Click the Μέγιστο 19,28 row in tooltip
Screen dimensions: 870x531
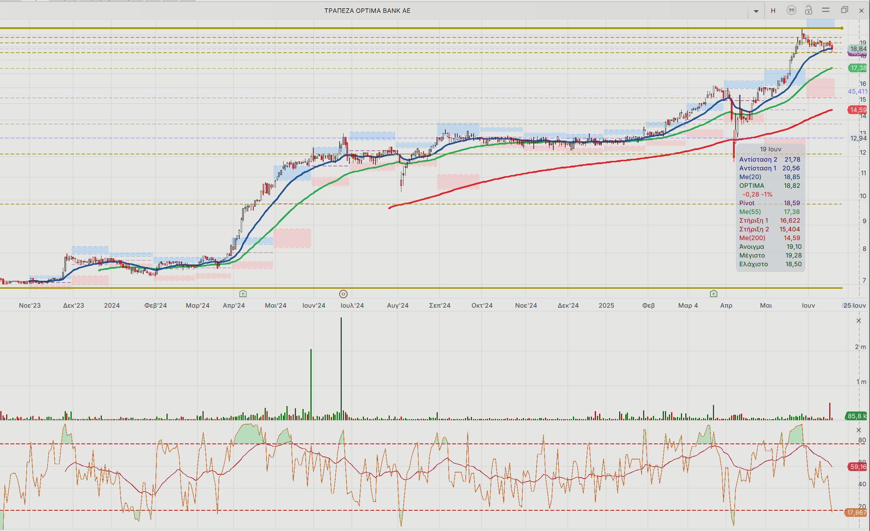click(770, 255)
